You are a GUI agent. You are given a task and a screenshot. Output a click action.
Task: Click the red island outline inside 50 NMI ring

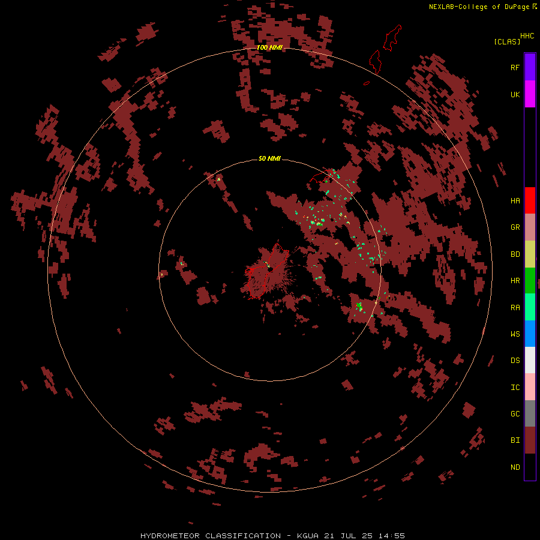pyautogui.click(x=322, y=176)
